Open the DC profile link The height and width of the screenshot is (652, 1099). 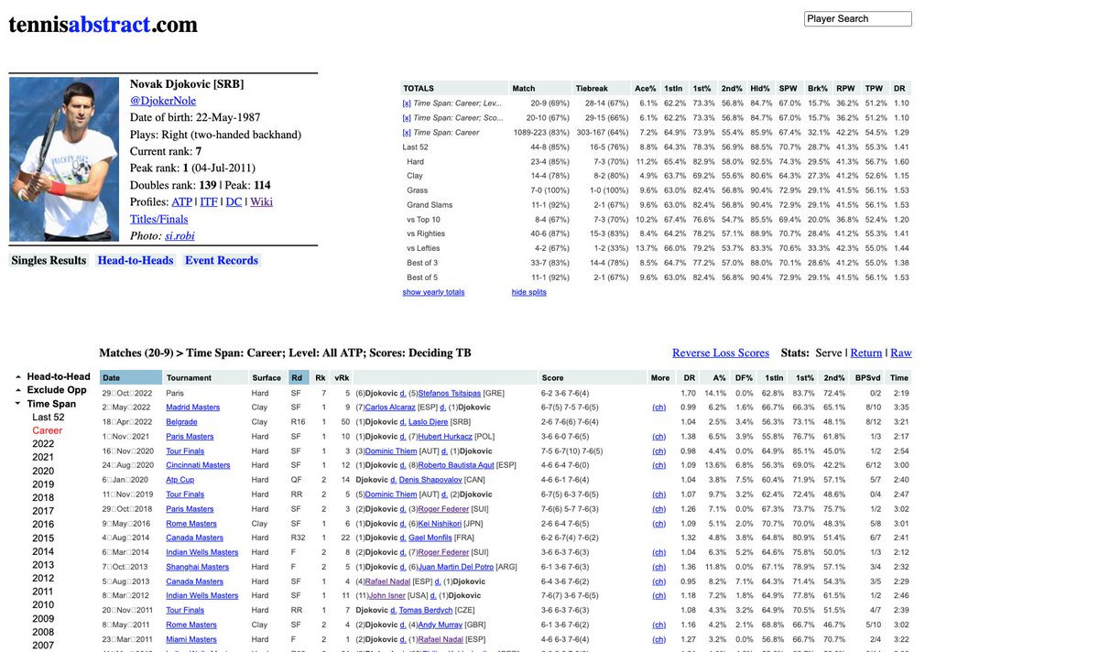(234, 201)
